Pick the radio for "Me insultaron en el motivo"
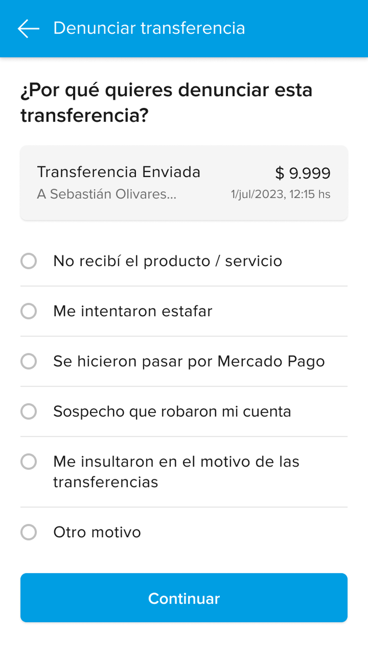368x655 pixels. coord(29,462)
